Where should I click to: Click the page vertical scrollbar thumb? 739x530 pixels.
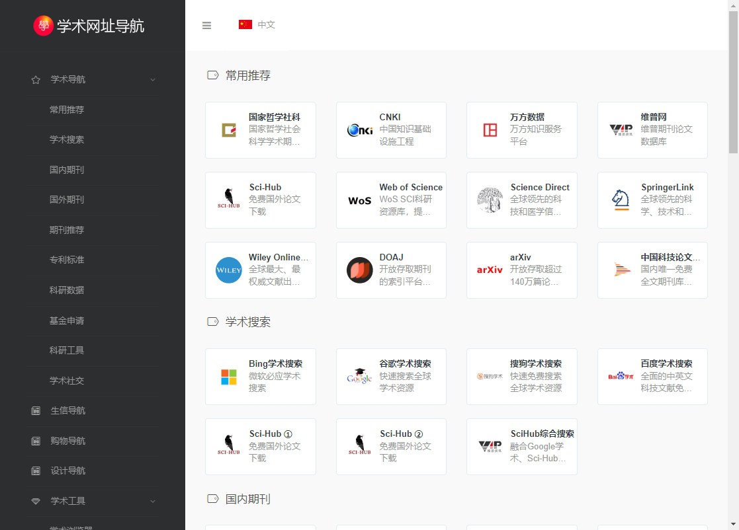pos(733,82)
